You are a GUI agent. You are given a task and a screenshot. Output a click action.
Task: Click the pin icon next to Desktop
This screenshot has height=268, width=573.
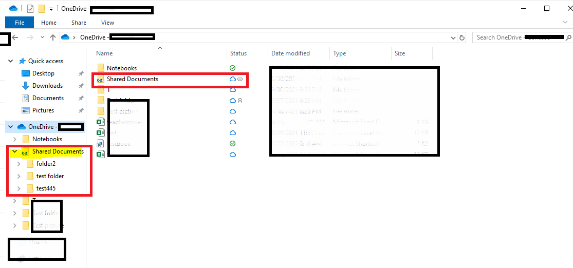pos(81,73)
